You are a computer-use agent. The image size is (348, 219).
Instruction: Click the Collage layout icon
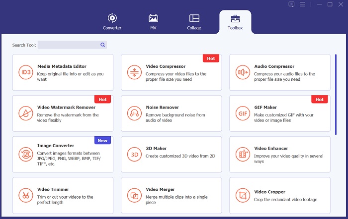point(194,18)
